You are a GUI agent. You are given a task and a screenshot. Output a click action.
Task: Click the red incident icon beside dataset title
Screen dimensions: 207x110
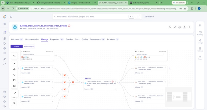click(x=69, y=26)
